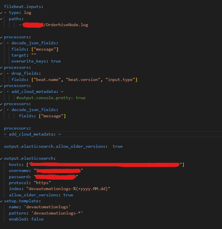
Task: Click the "beat.version" string
Action: click(83, 80)
